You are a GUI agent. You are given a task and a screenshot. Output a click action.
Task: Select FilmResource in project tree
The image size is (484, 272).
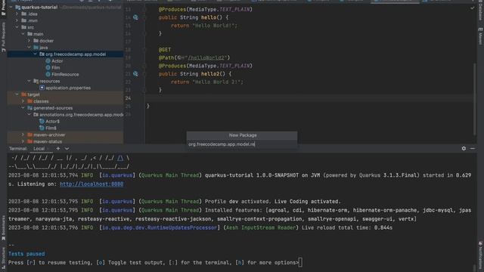pos(65,74)
